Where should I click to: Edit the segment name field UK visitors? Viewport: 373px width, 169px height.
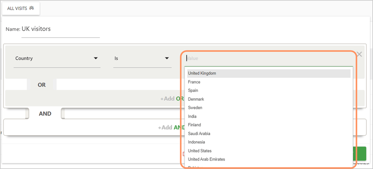coord(61,29)
